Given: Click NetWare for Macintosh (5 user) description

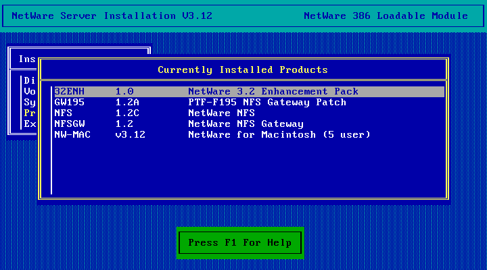Looking at the screenshot, I should coord(279,135).
